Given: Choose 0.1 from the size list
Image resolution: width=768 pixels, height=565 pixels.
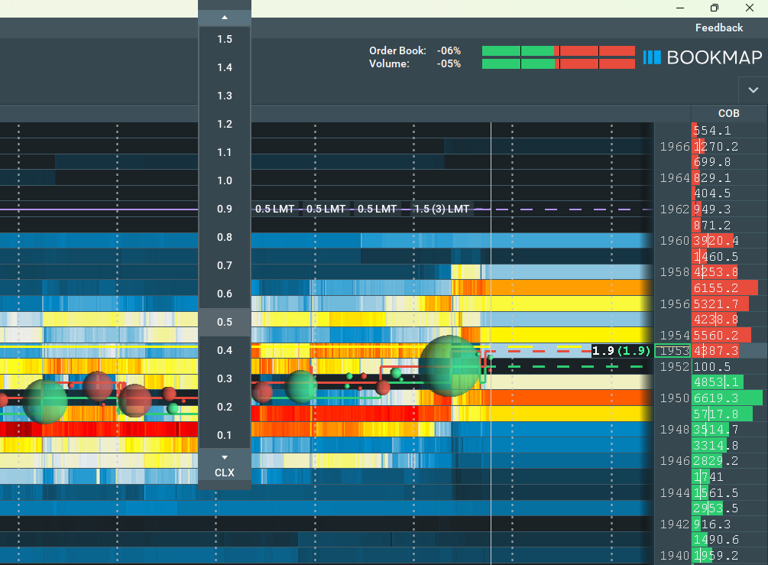Looking at the screenshot, I should 224,435.
